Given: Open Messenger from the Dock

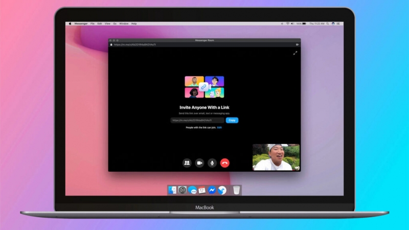Looking at the screenshot, I should [x=212, y=190].
